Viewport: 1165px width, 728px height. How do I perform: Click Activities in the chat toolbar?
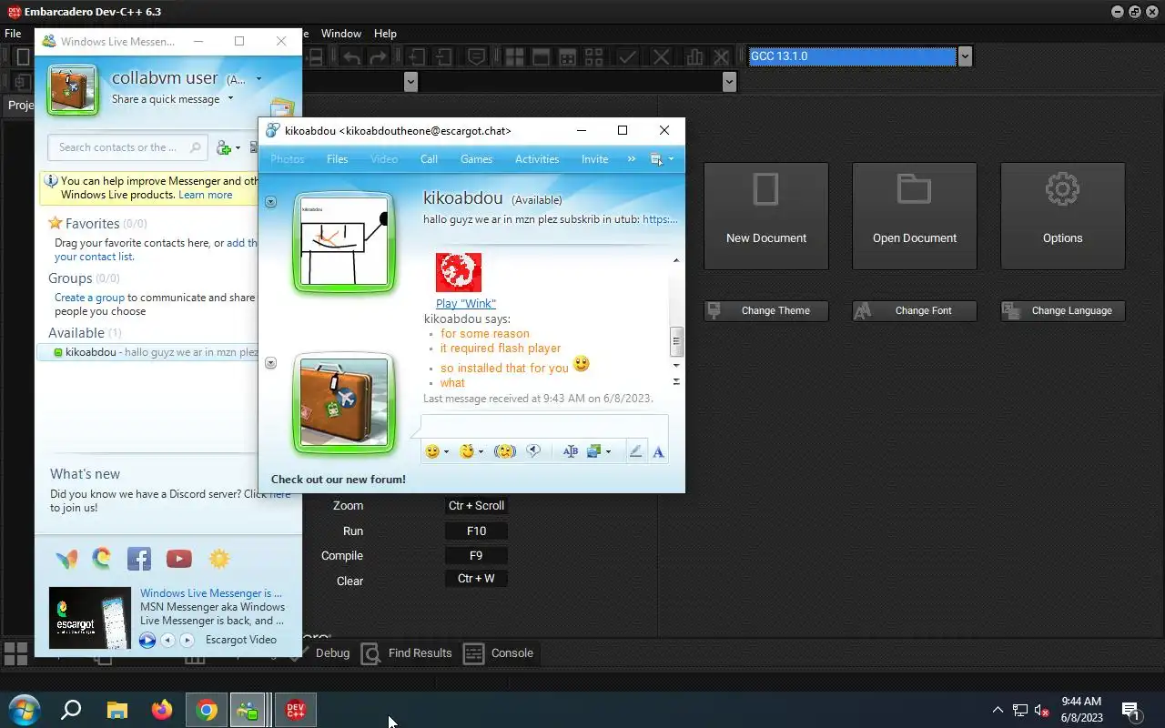click(537, 159)
